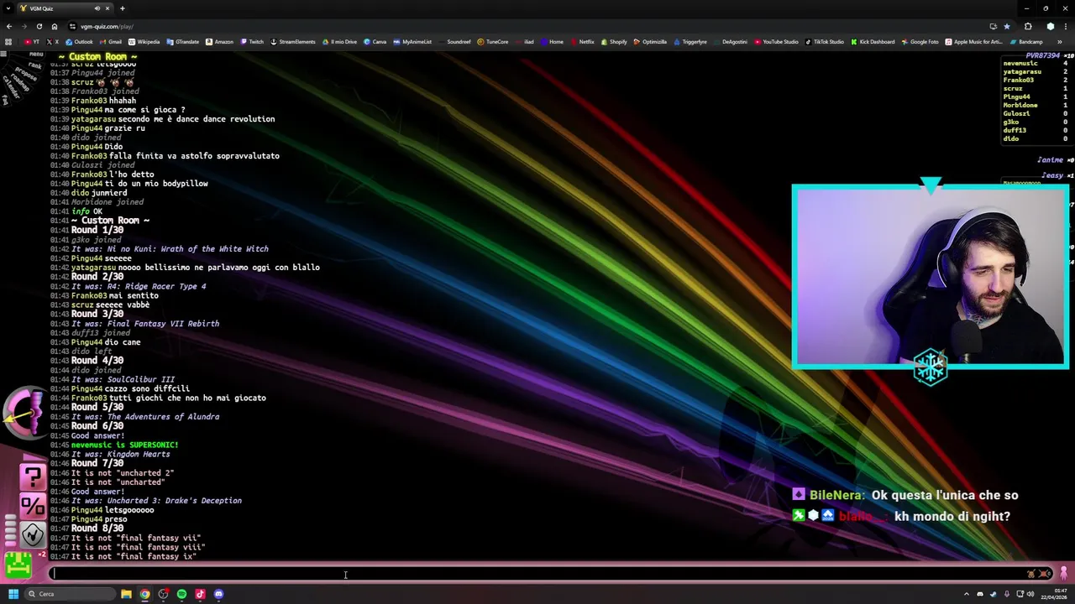Image resolution: width=1075 pixels, height=604 pixels.
Task: Open Chrome from the taskbar
Action: [144, 594]
